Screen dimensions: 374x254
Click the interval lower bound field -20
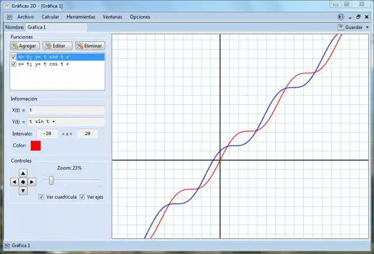click(47, 133)
